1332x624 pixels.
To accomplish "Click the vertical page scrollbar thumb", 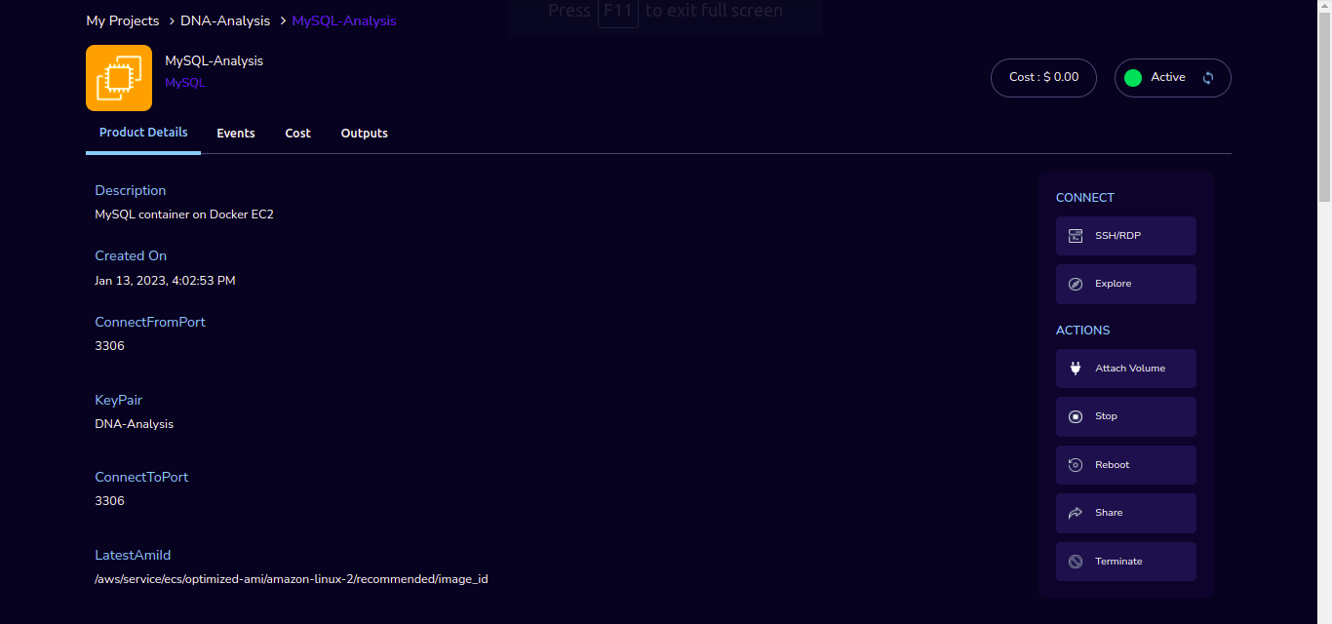I will pos(1324,105).
